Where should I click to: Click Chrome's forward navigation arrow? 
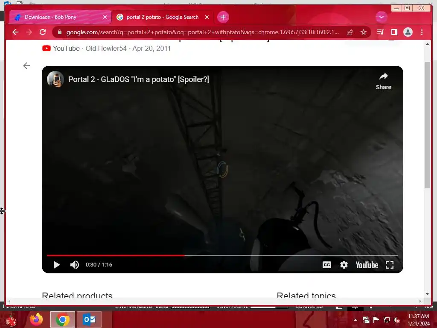(29, 32)
